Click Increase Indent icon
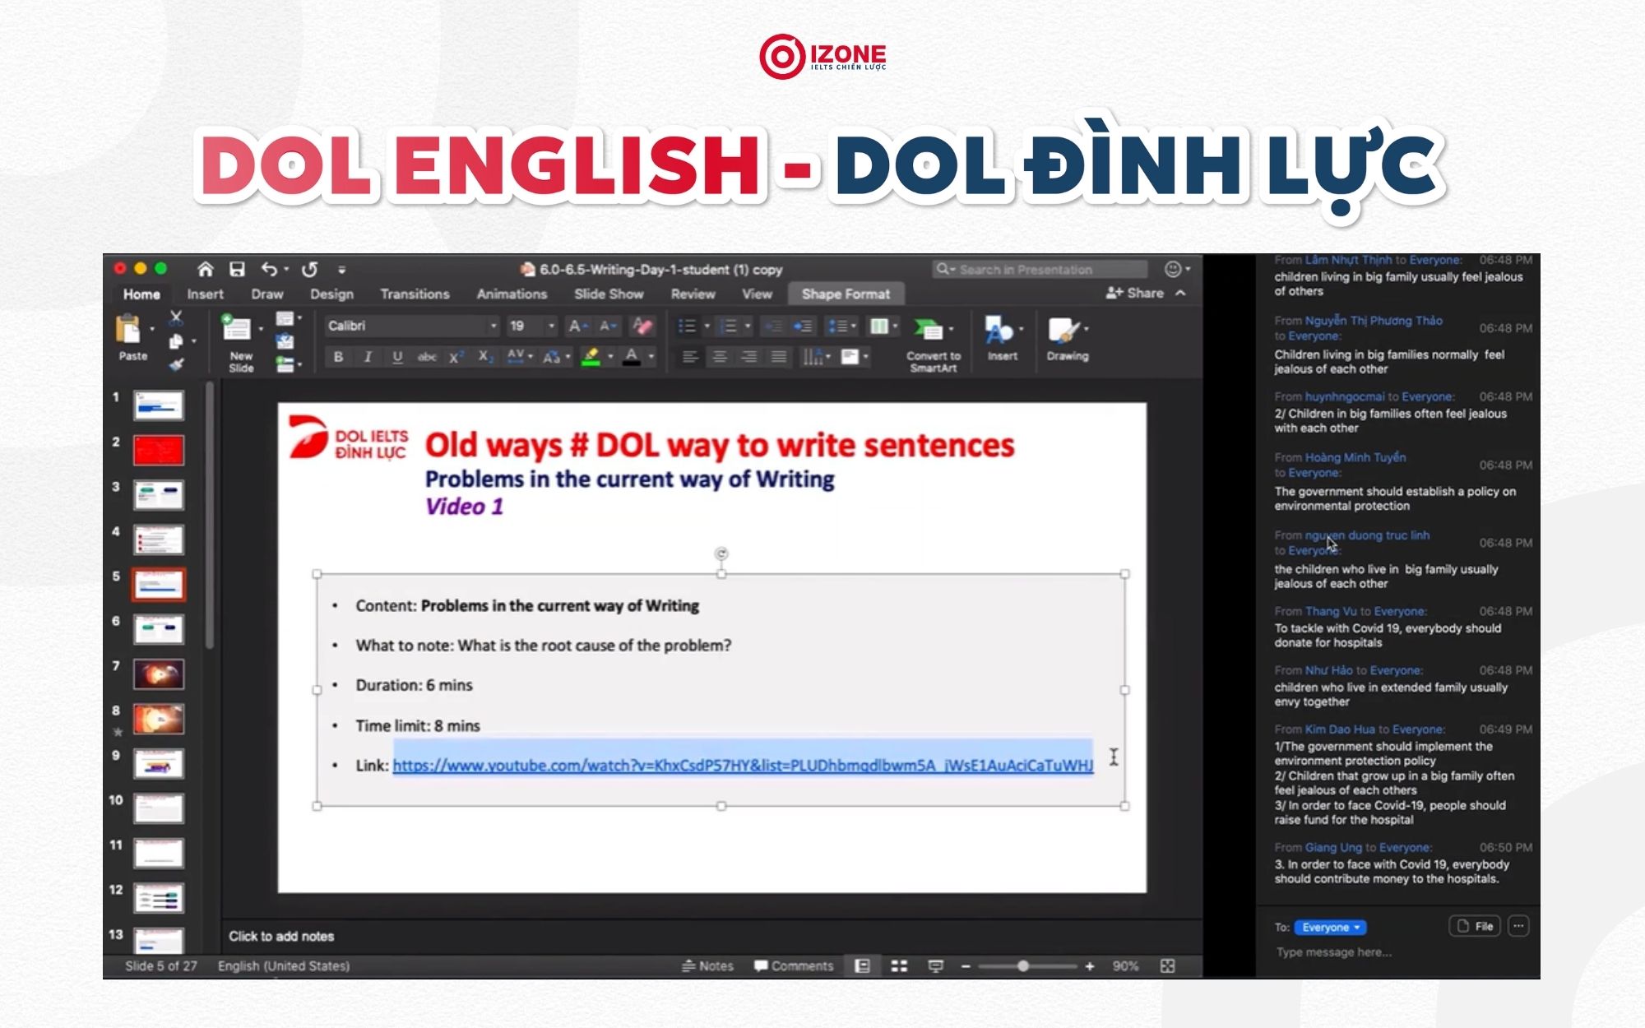This screenshot has height=1028, width=1645. point(803,326)
